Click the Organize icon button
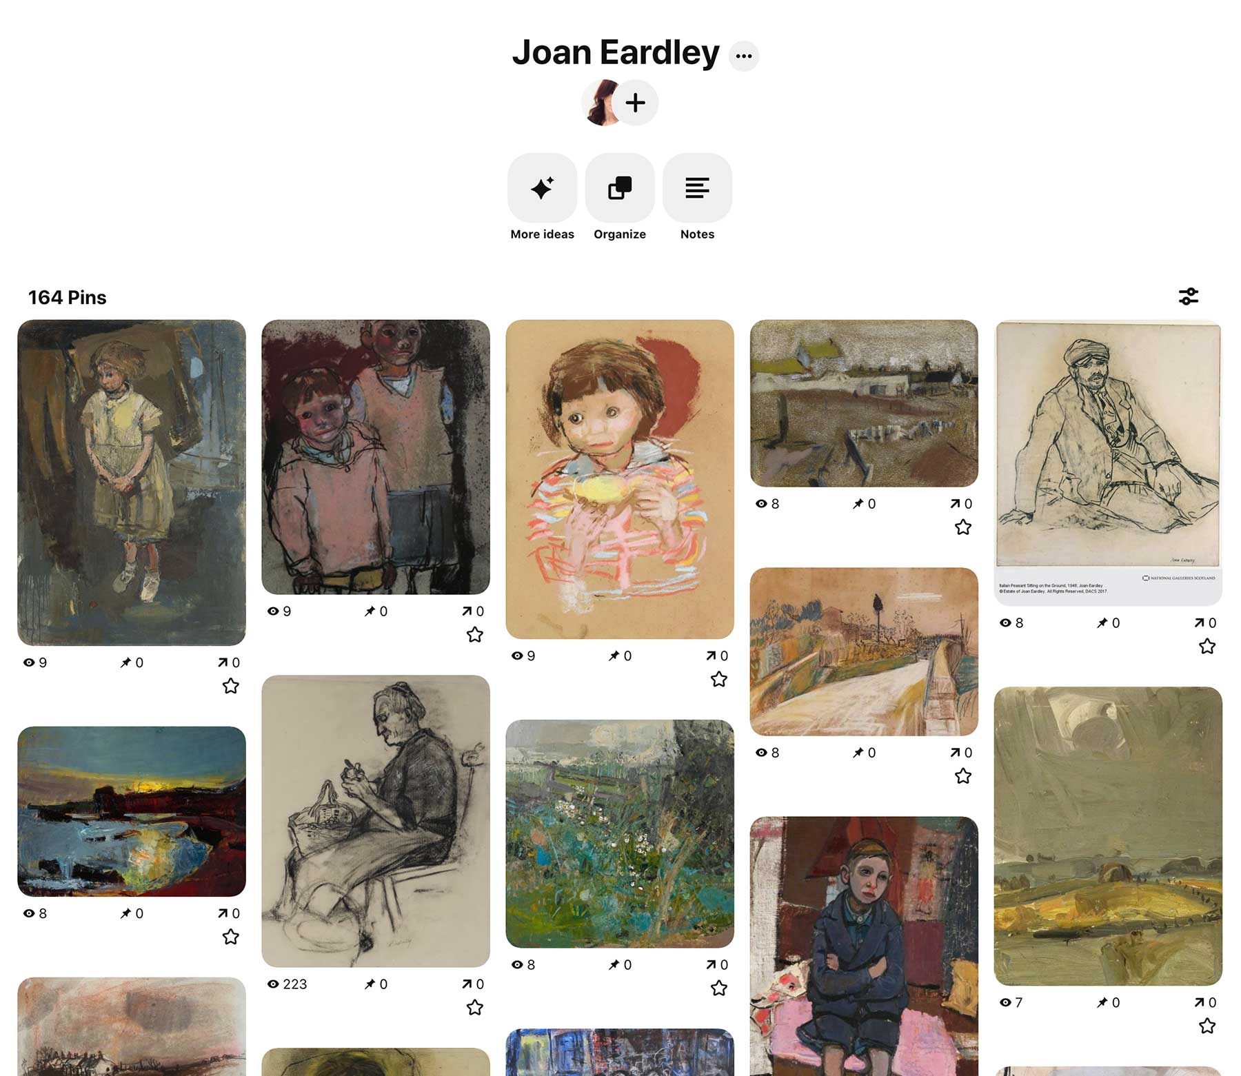Image resolution: width=1241 pixels, height=1076 pixels. tap(620, 187)
